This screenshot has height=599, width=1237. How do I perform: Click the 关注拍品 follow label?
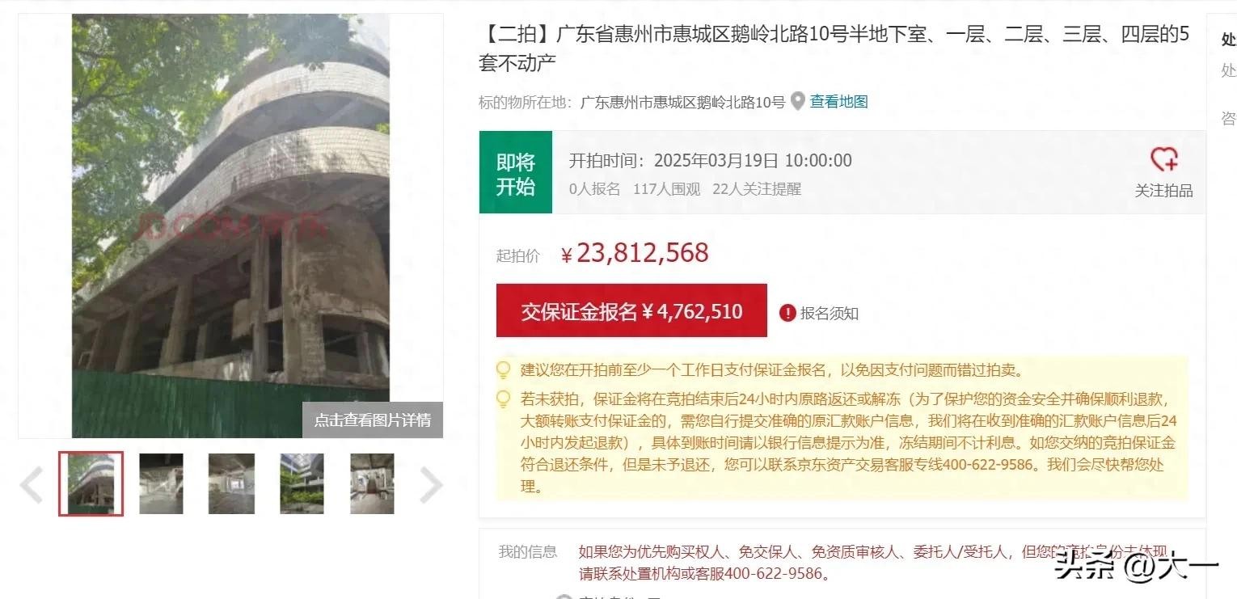pyautogui.click(x=1163, y=191)
